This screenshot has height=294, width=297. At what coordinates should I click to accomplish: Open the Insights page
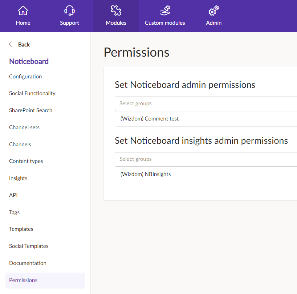[18, 178]
